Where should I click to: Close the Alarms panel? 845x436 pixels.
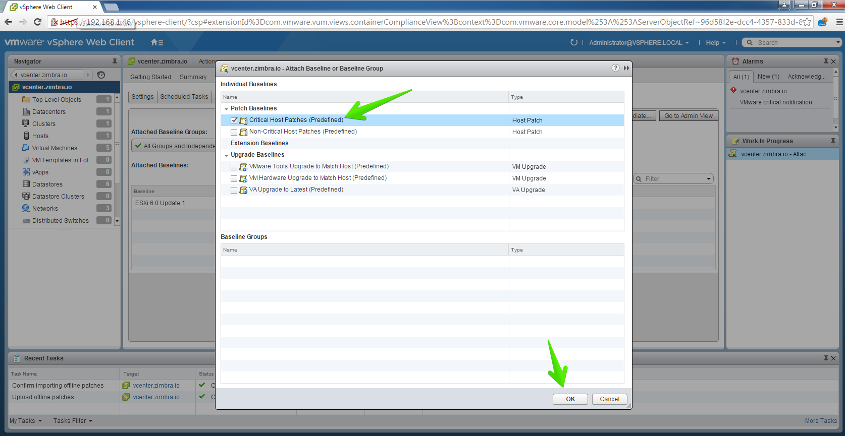pos(833,61)
